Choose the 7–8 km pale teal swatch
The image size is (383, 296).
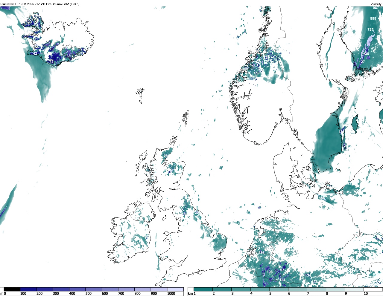(316, 289)
